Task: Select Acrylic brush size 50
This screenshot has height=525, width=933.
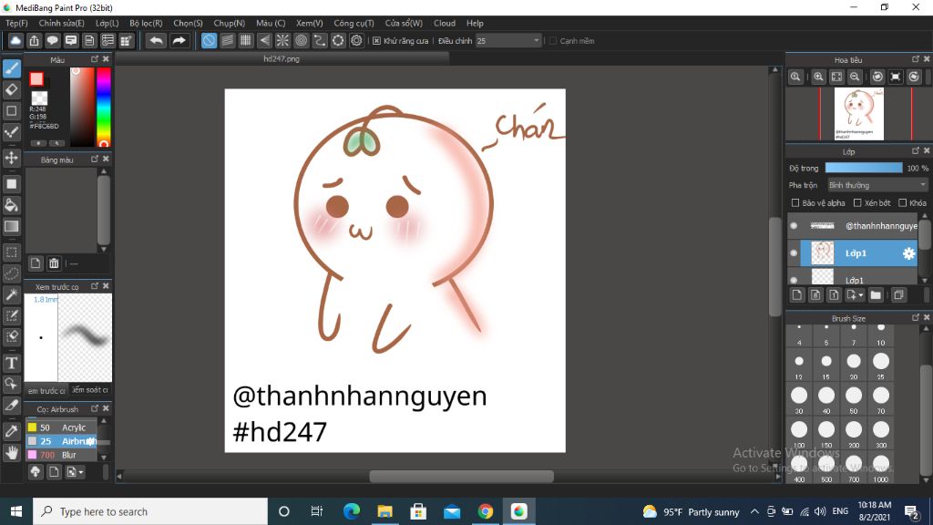Action: tap(61, 427)
